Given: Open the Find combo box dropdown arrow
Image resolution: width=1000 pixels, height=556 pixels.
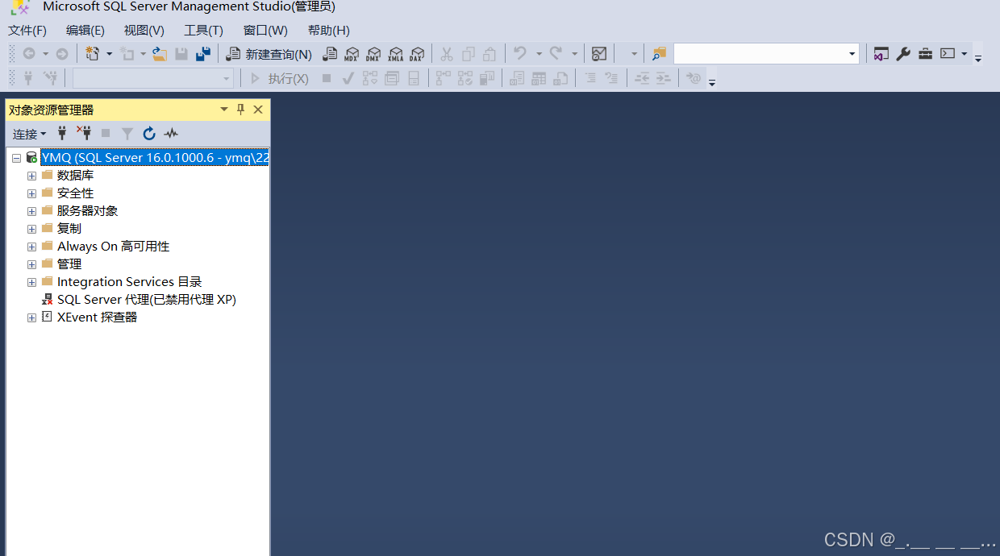Looking at the screenshot, I should pos(852,54).
